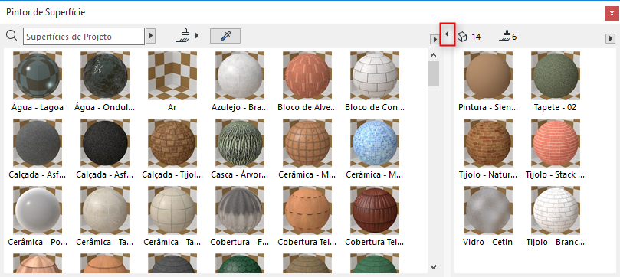
Task: Open the arrow menu at far right
Action: [x=610, y=39]
